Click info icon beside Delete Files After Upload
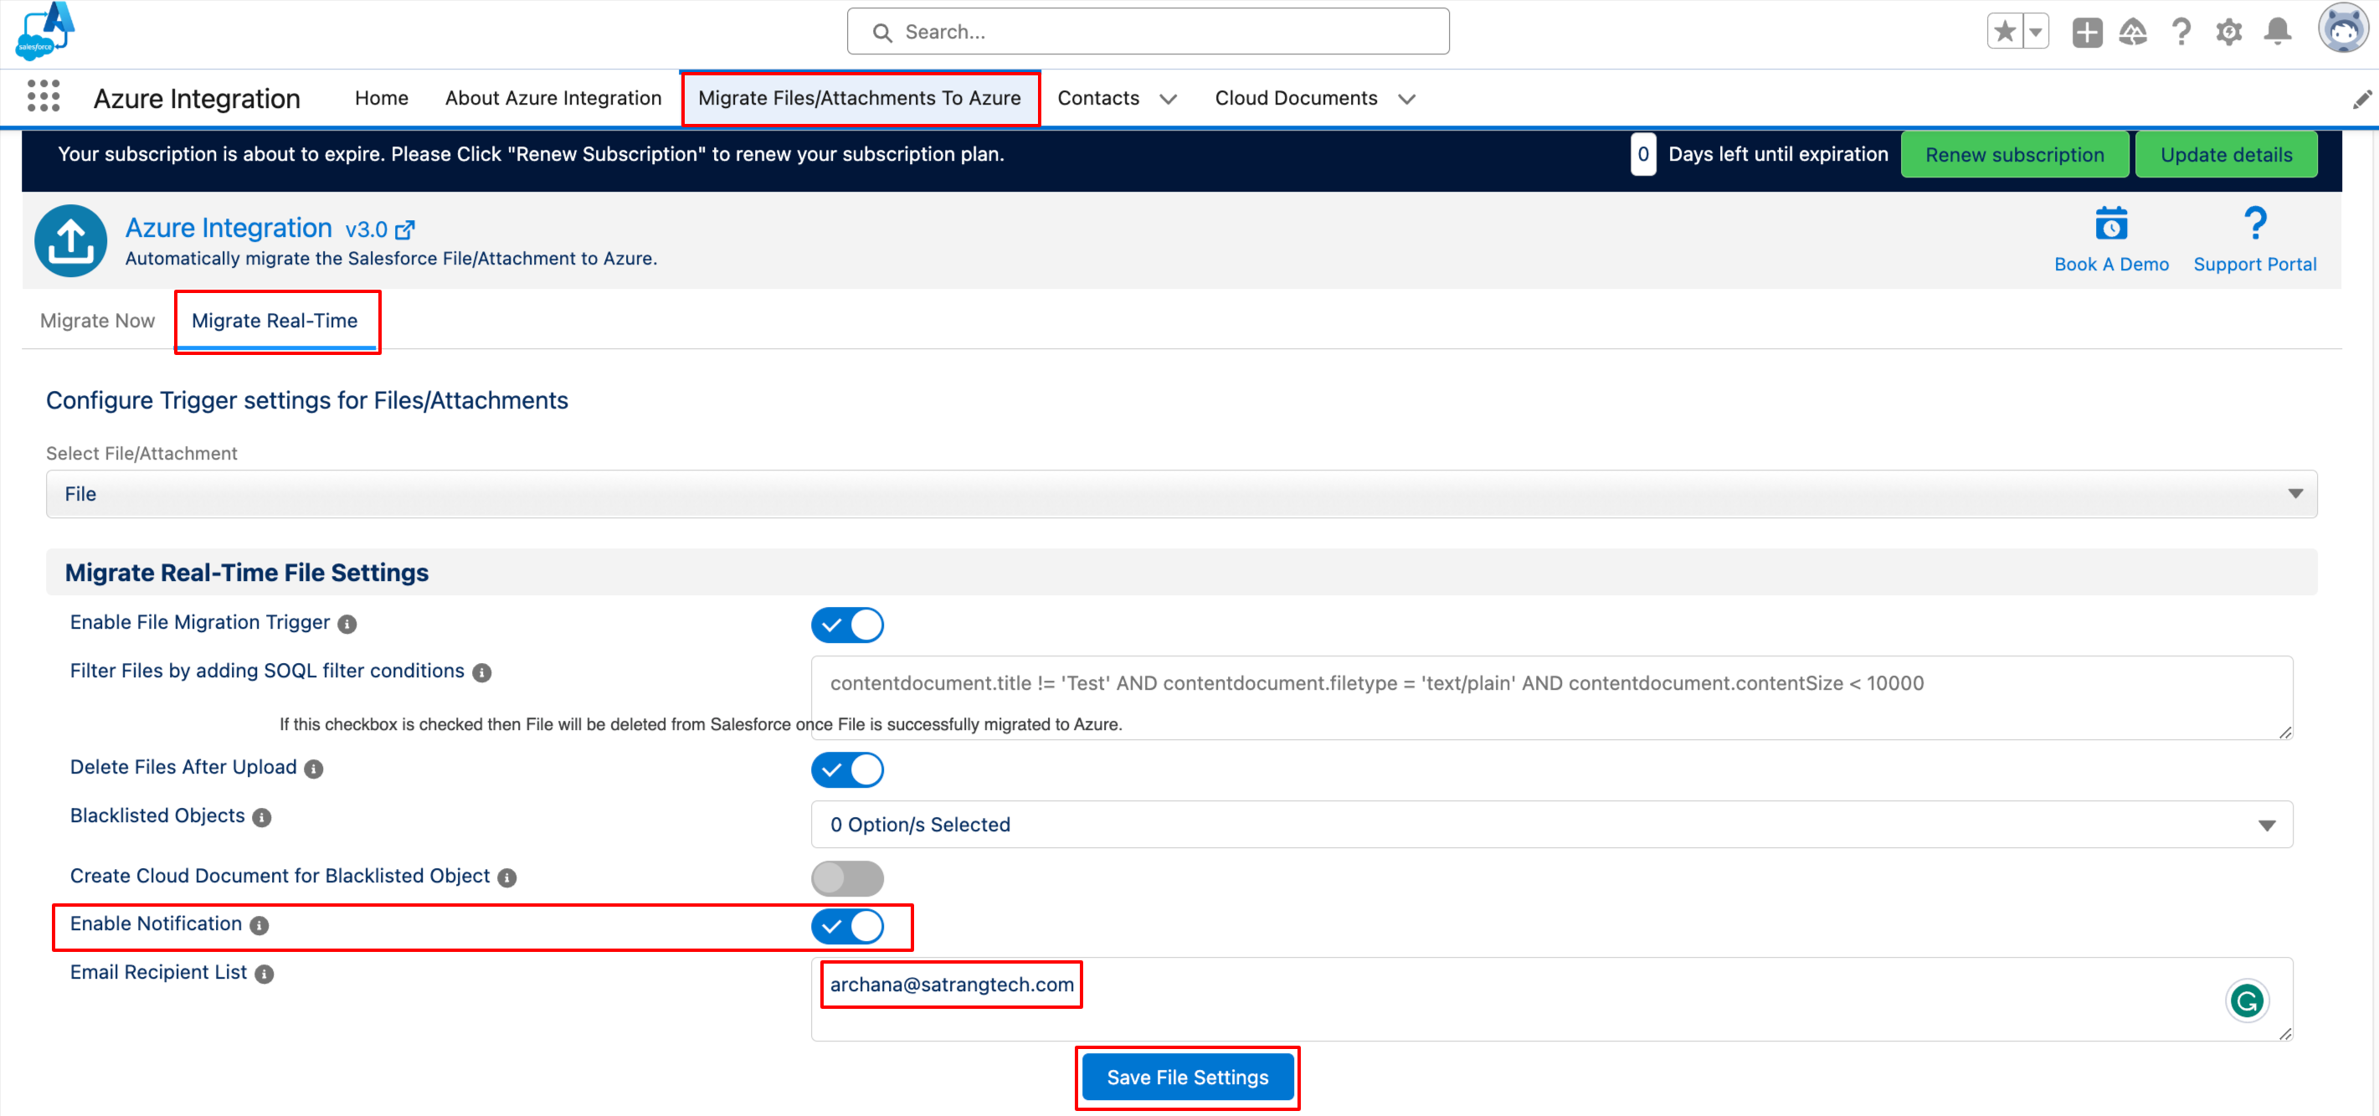Viewport: 2379px width, 1116px height. 314,769
